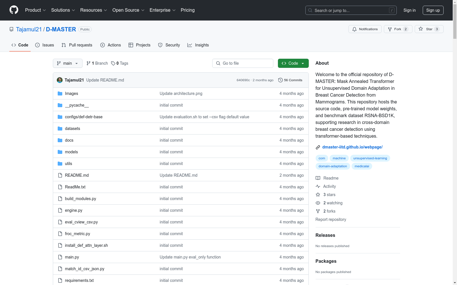Switch to the Projects tab

pyautogui.click(x=139, y=45)
